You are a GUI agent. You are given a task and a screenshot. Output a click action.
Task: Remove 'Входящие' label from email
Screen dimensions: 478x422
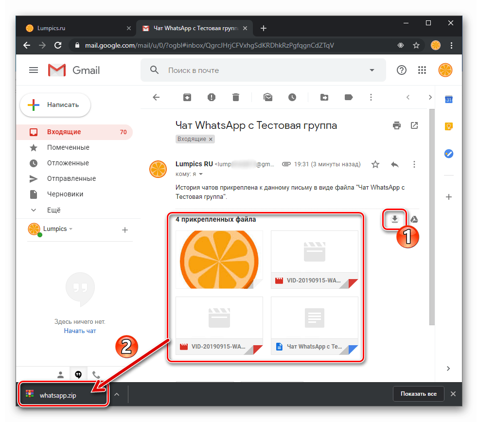pos(211,139)
